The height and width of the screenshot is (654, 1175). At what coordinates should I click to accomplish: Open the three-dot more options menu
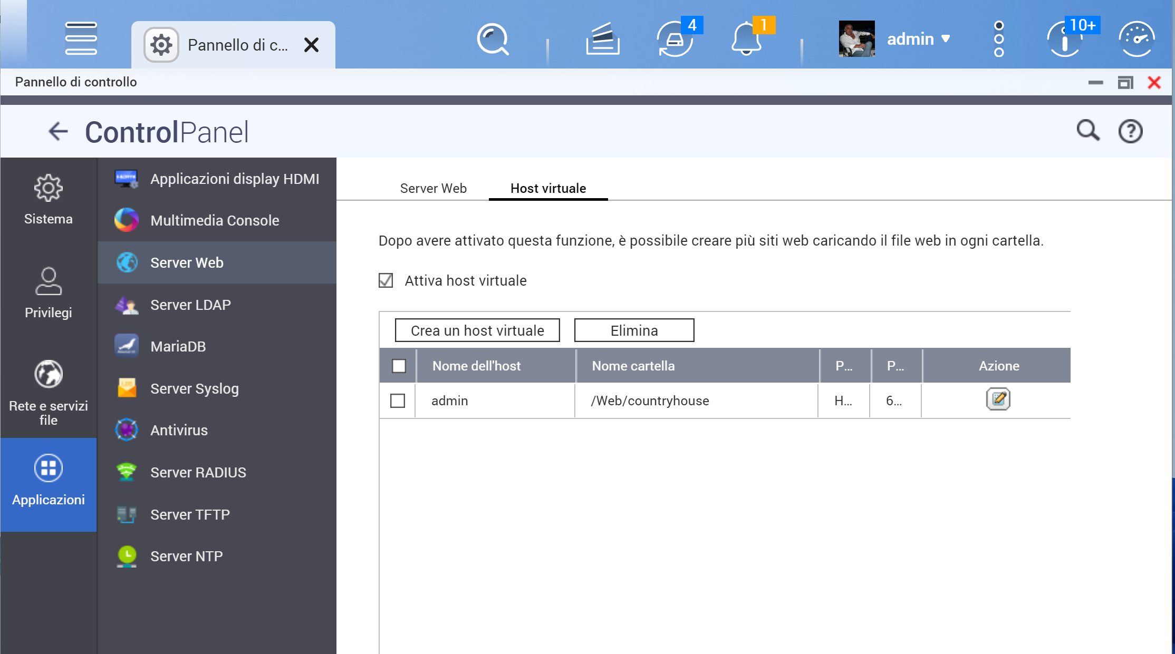[x=998, y=39]
